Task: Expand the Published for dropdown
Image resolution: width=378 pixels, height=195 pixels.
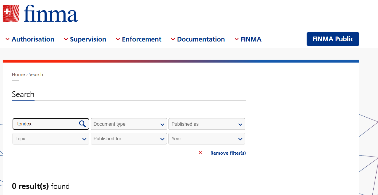Action: 129,139
